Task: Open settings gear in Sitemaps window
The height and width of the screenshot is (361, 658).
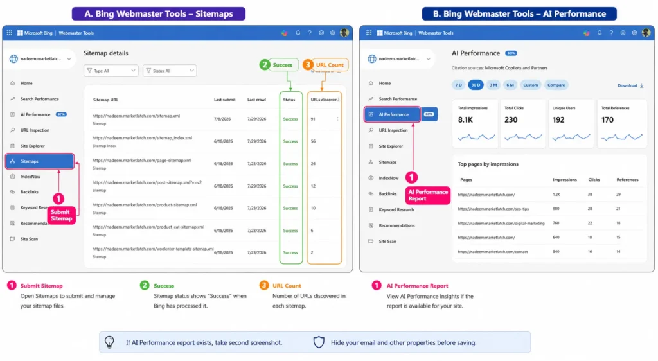Action: click(333, 33)
